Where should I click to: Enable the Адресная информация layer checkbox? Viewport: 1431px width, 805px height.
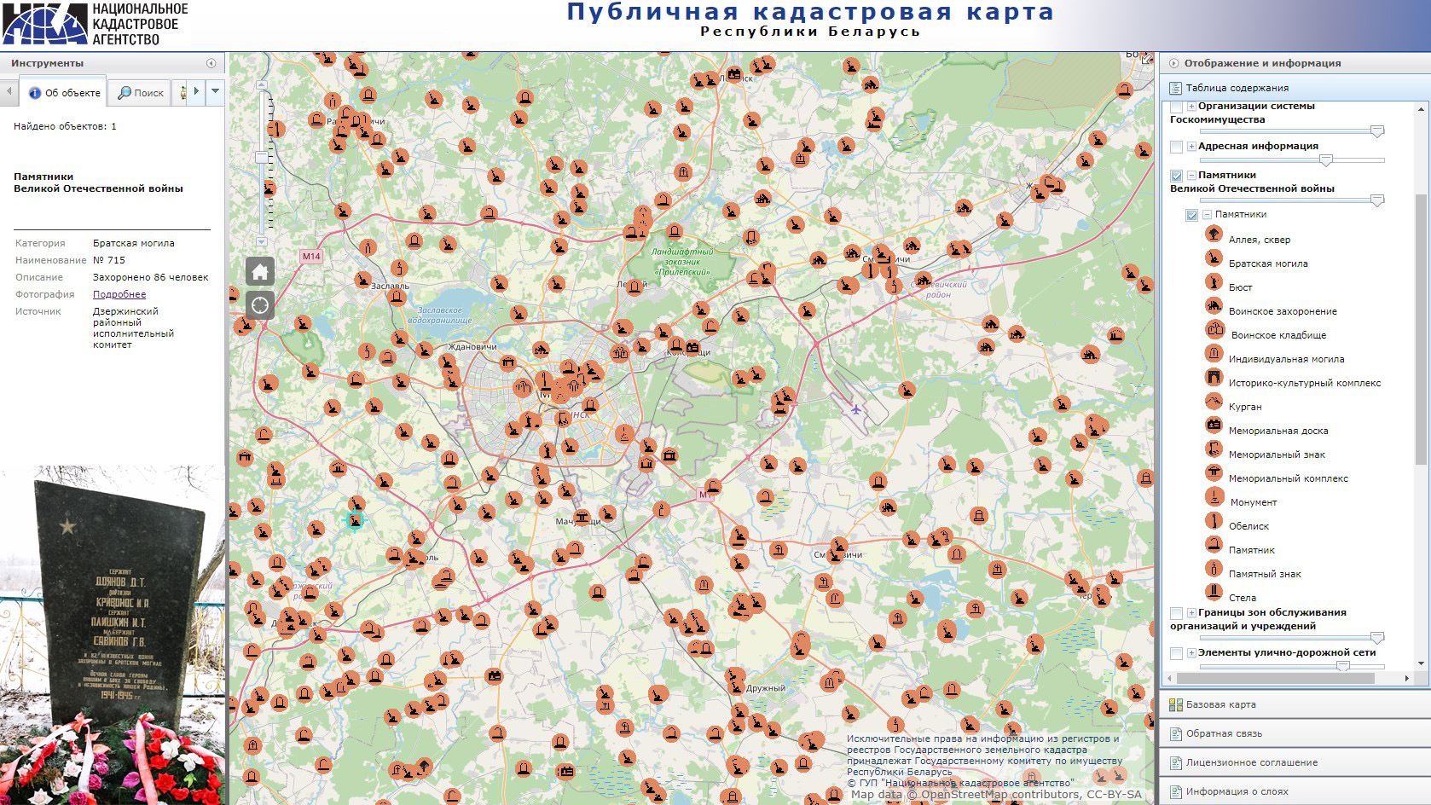(x=1177, y=147)
